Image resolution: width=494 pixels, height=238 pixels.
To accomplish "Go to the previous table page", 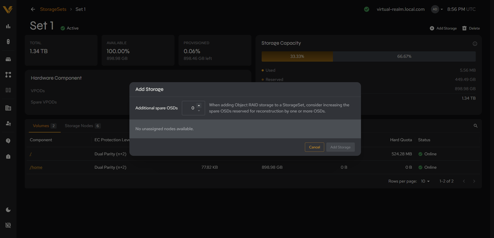I will pos(464,181).
